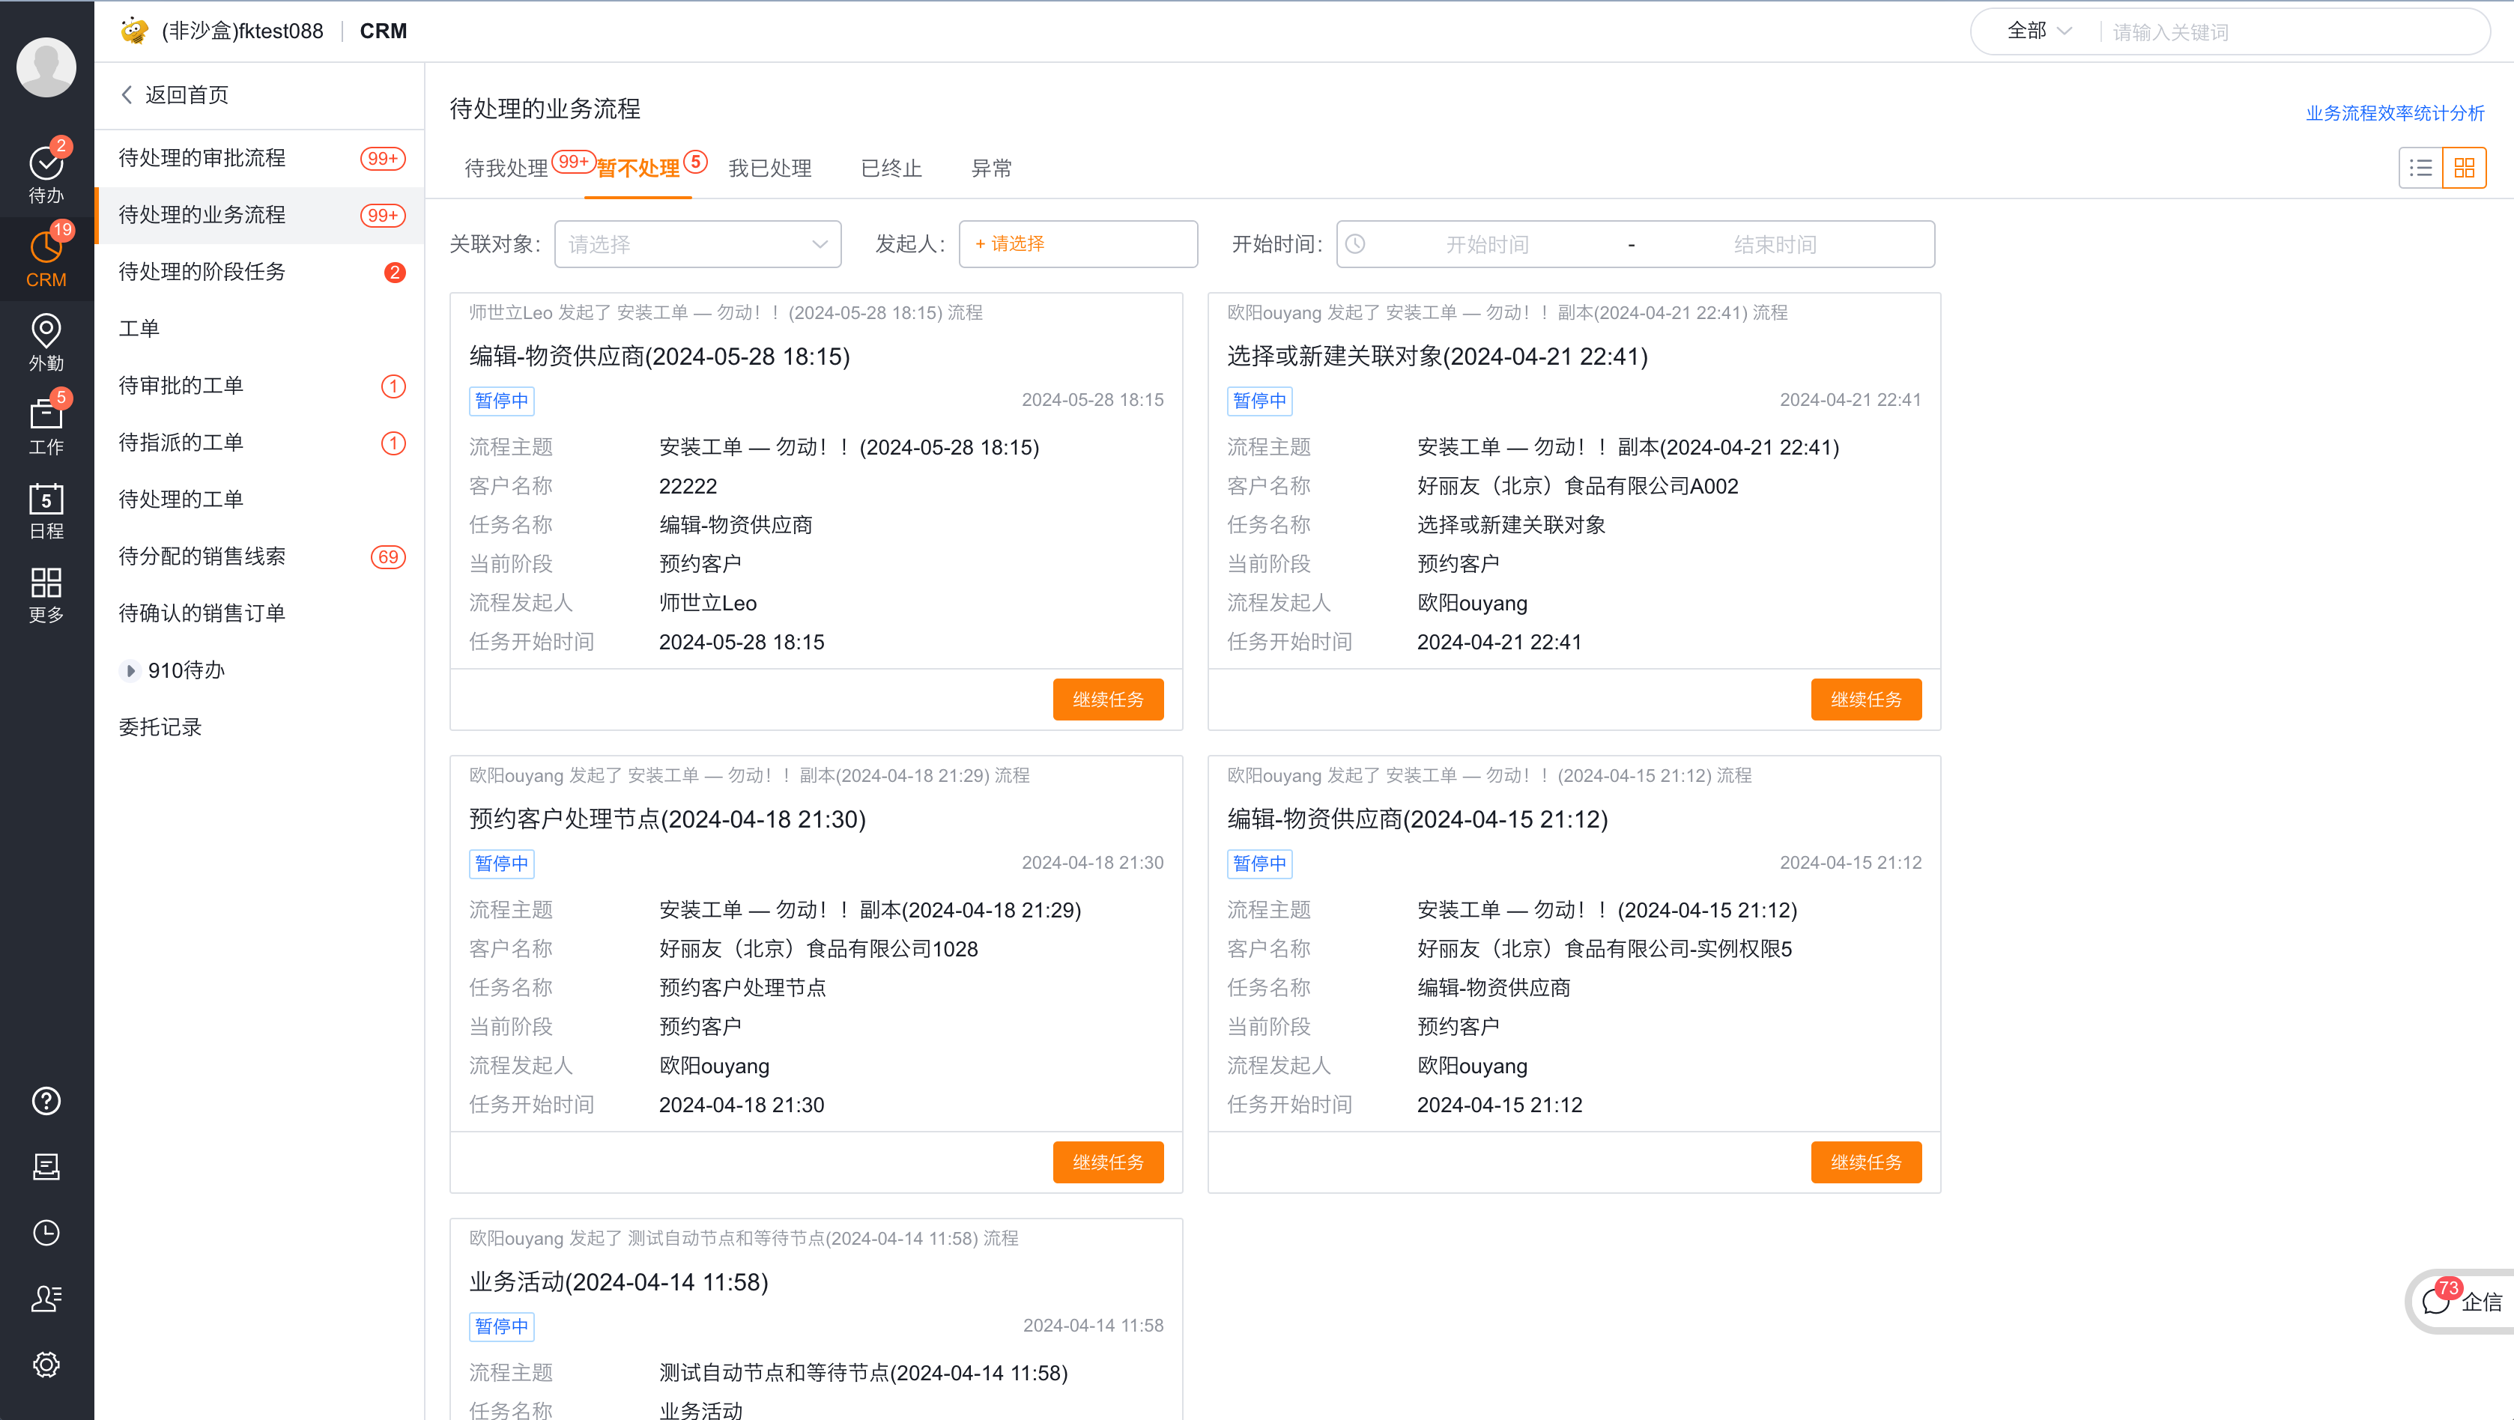Open 待确认的销售订单 menu item
This screenshot has width=2514, height=1420.
tap(260, 613)
